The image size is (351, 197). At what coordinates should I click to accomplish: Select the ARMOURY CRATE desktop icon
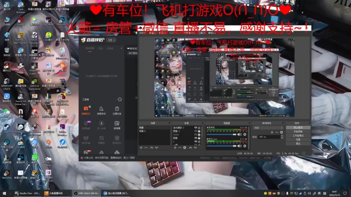[x=7, y=84]
